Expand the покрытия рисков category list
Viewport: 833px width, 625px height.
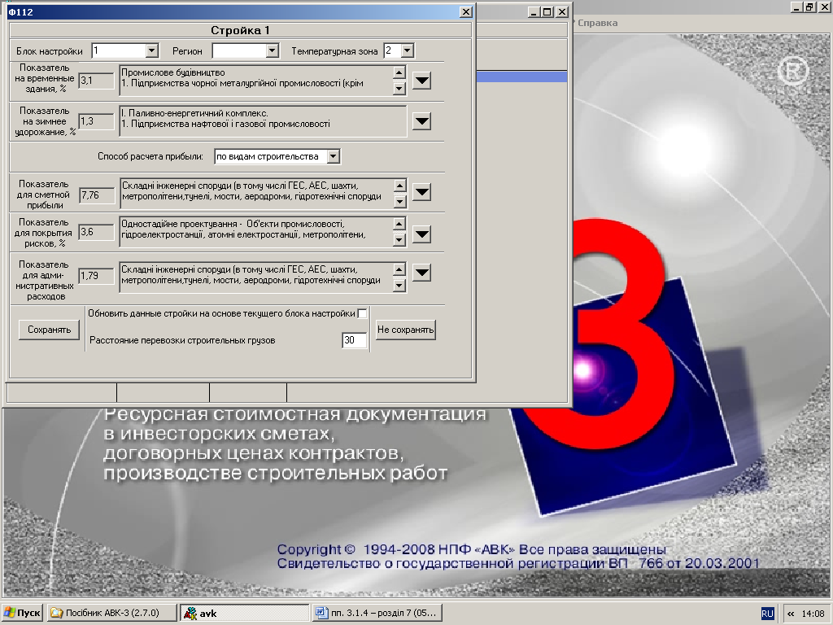click(422, 234)
